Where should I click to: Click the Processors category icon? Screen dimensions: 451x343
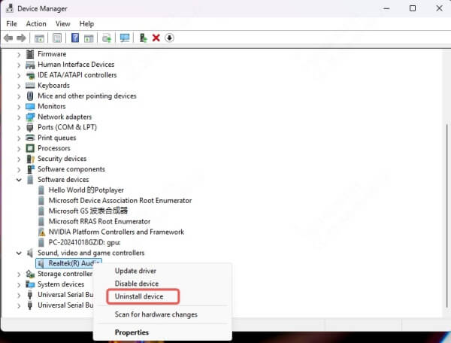point(30,148)
